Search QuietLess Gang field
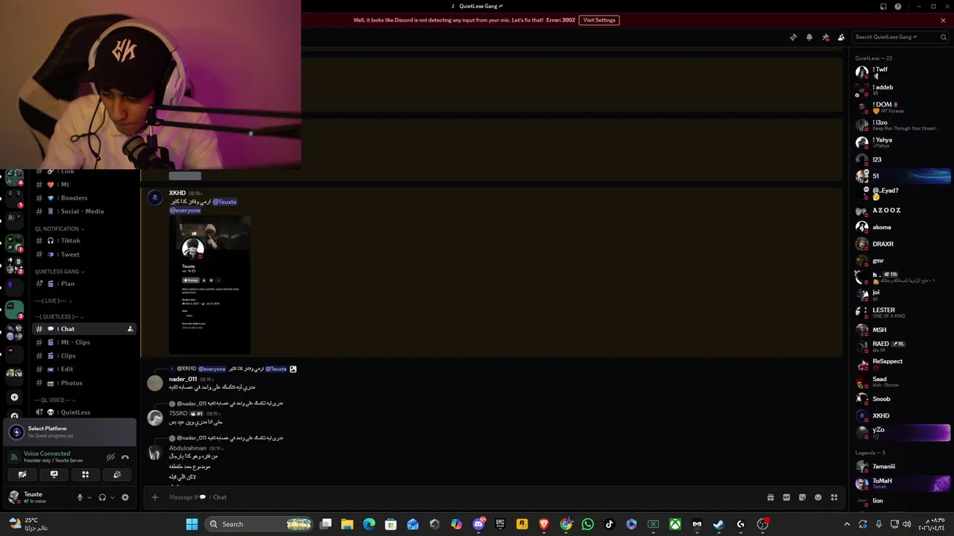 tap(900, 37)
